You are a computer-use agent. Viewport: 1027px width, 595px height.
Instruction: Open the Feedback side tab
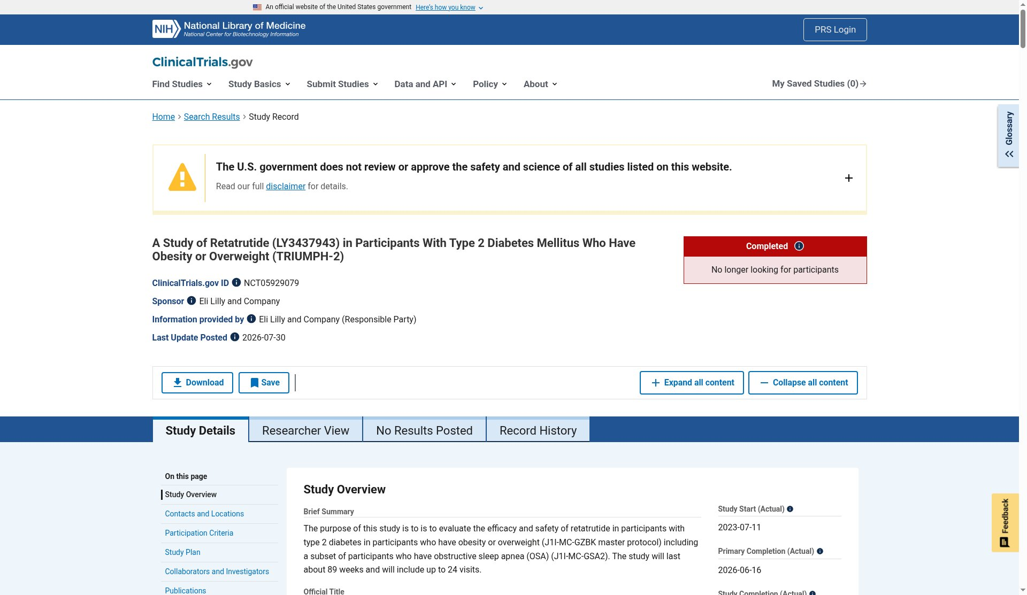[x=1005, y=522]
